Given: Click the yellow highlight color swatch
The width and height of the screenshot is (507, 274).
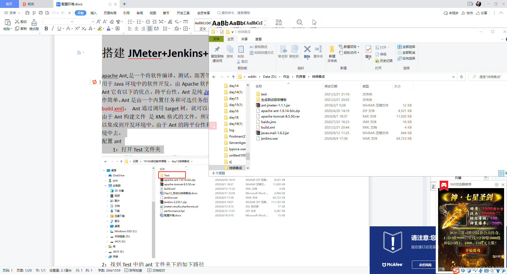Looking at the screenshot, I should 100,28.
